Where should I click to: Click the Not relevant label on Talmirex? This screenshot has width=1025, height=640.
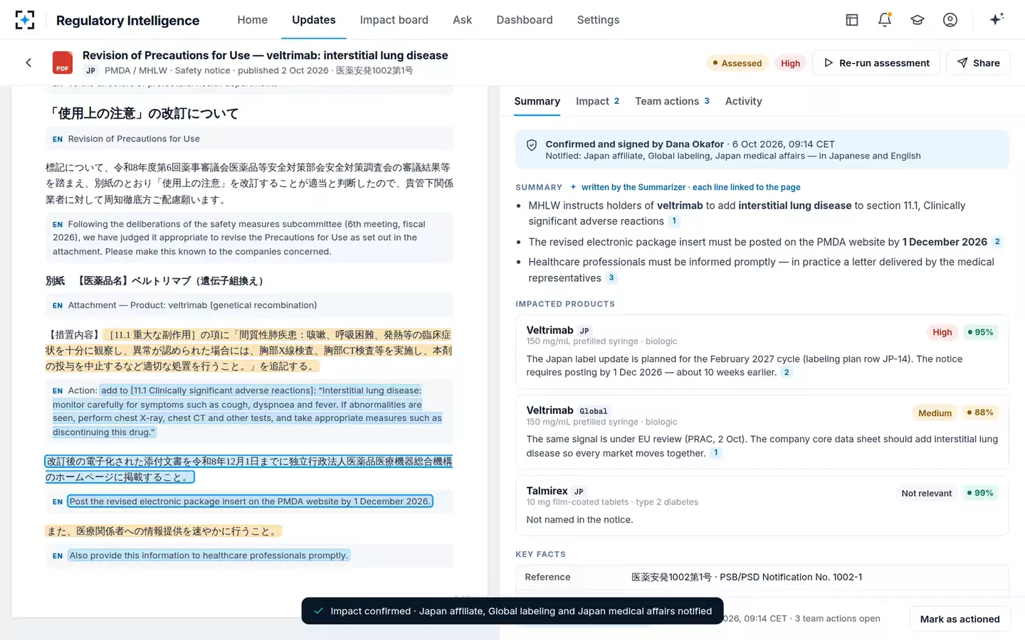(926, 494)
